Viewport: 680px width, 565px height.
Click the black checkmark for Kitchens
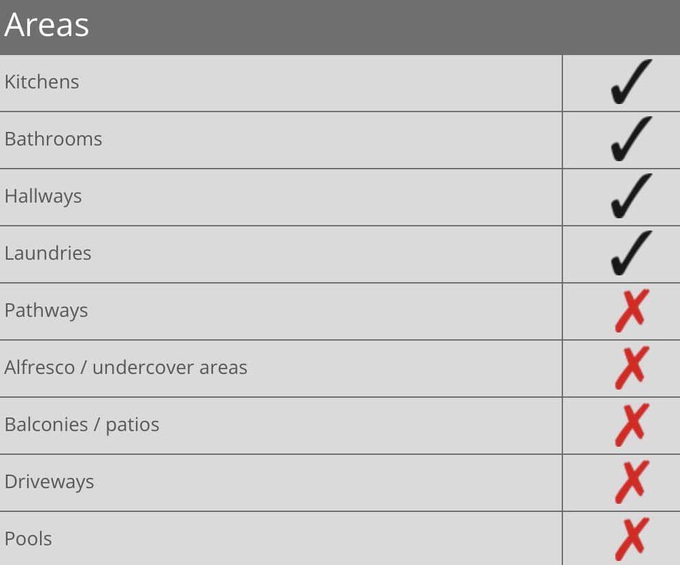pos(630,82)
